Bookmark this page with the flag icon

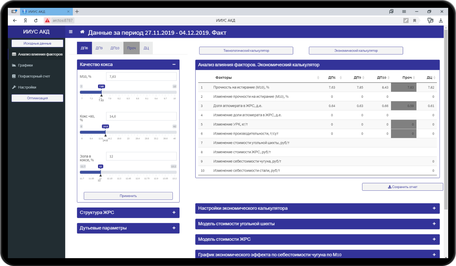pos(414,20)
